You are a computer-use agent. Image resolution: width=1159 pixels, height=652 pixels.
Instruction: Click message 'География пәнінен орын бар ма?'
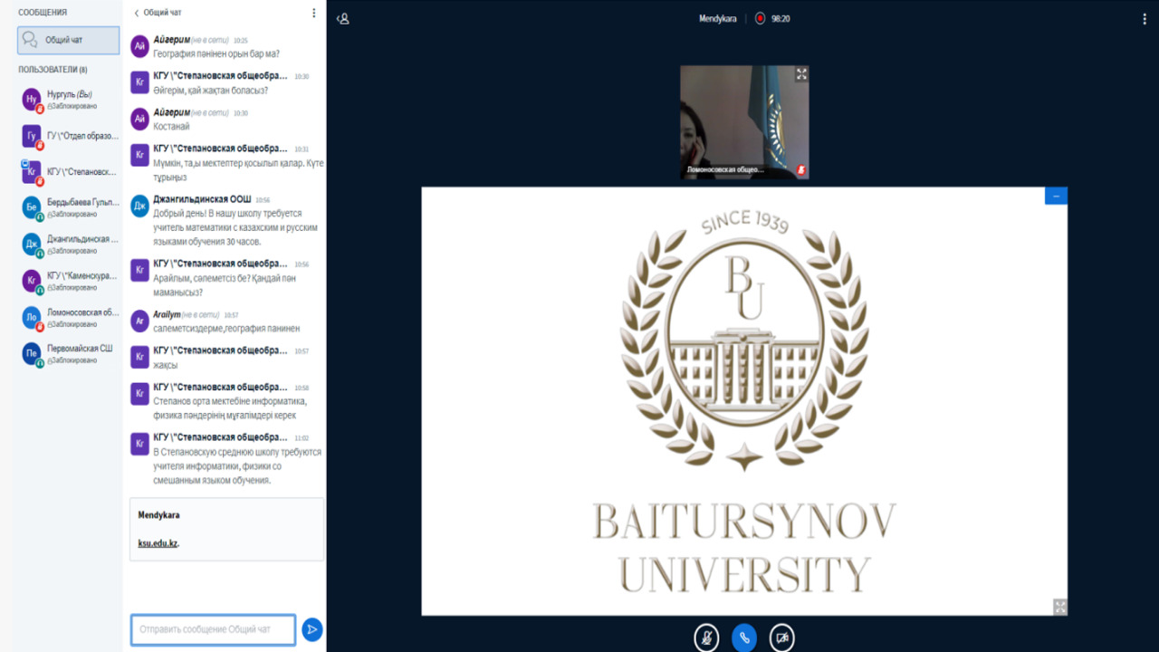click(216, 54)
